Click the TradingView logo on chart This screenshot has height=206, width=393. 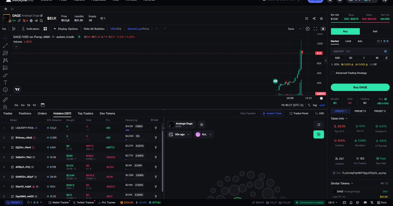17,89
